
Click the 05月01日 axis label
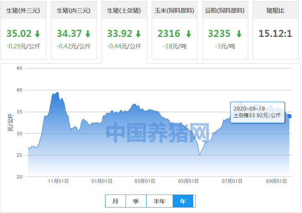188,181
